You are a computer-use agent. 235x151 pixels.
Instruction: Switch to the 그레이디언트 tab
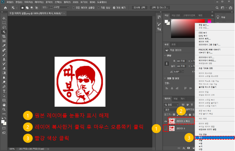[189, 15]
